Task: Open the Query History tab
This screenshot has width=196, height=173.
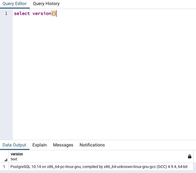Action: [46, 4]
